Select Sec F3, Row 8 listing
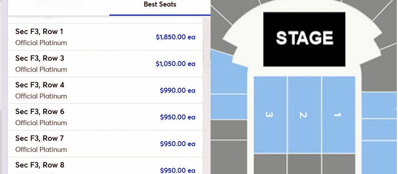The height and width of the screenshot is (174, 398). 105,166
